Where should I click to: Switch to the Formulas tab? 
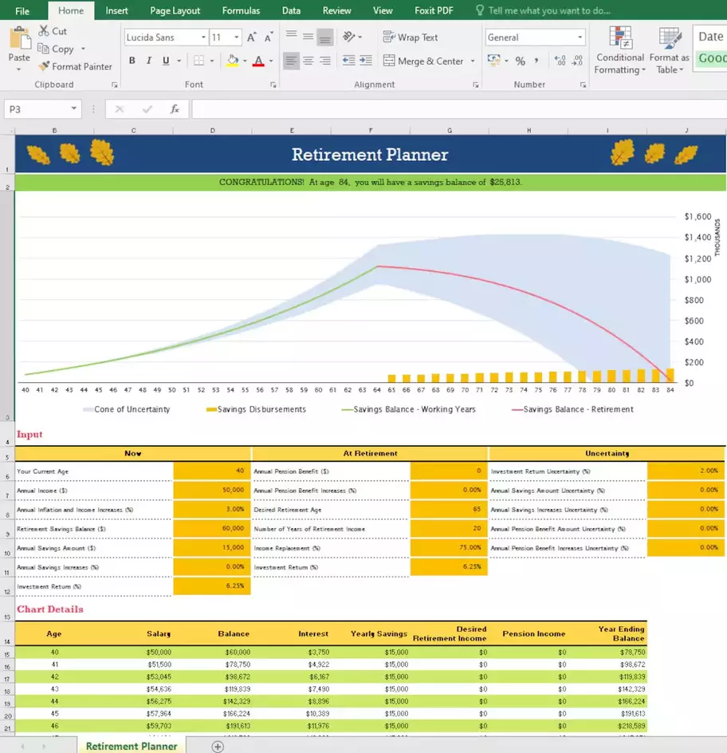click(241, 10)
